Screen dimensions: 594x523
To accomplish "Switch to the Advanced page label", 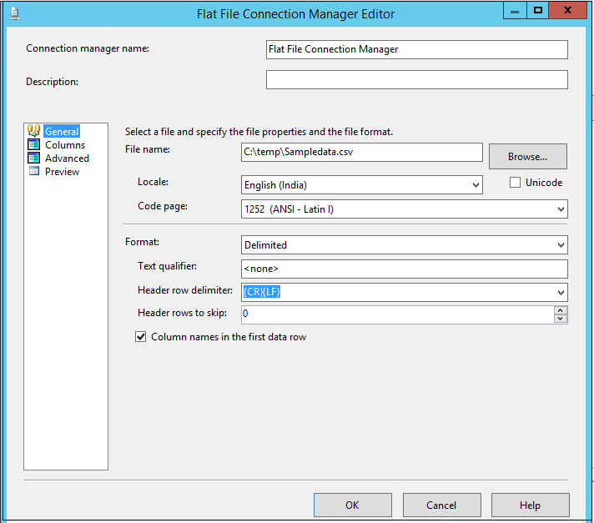I will [x=67, y=158].
